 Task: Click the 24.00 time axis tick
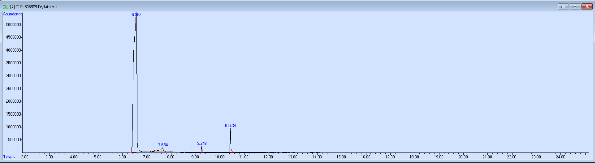[560, 157]
